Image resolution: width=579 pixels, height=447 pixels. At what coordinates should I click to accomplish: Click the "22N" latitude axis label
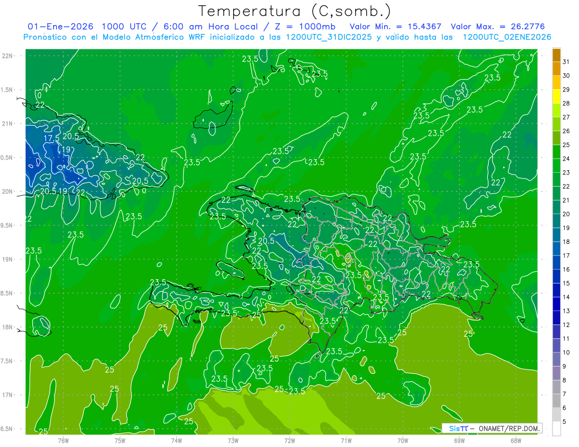click(x=8, y=56)
